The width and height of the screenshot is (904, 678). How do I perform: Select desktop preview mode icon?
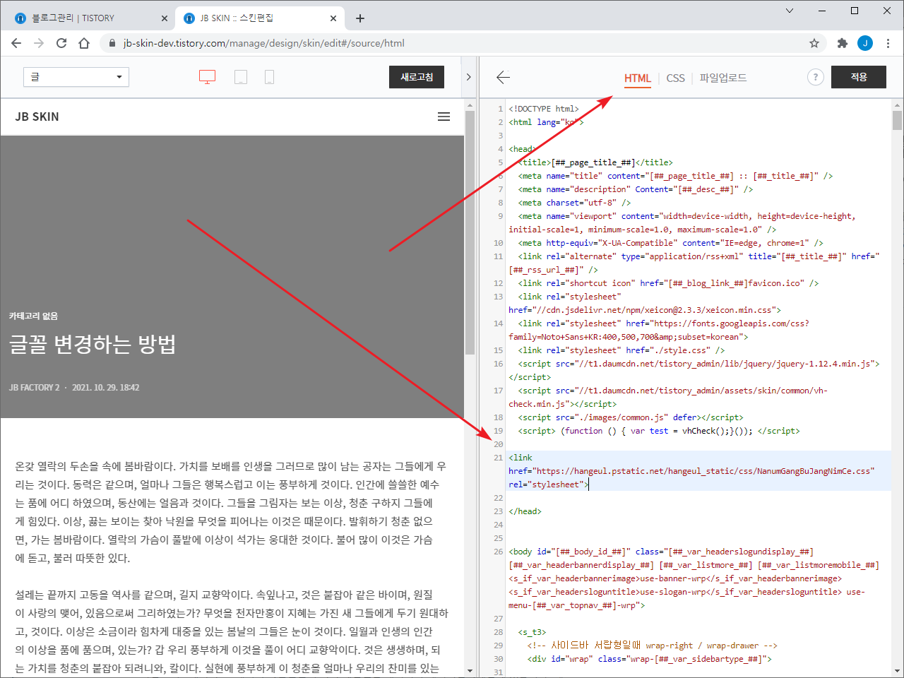pos(207,77)
